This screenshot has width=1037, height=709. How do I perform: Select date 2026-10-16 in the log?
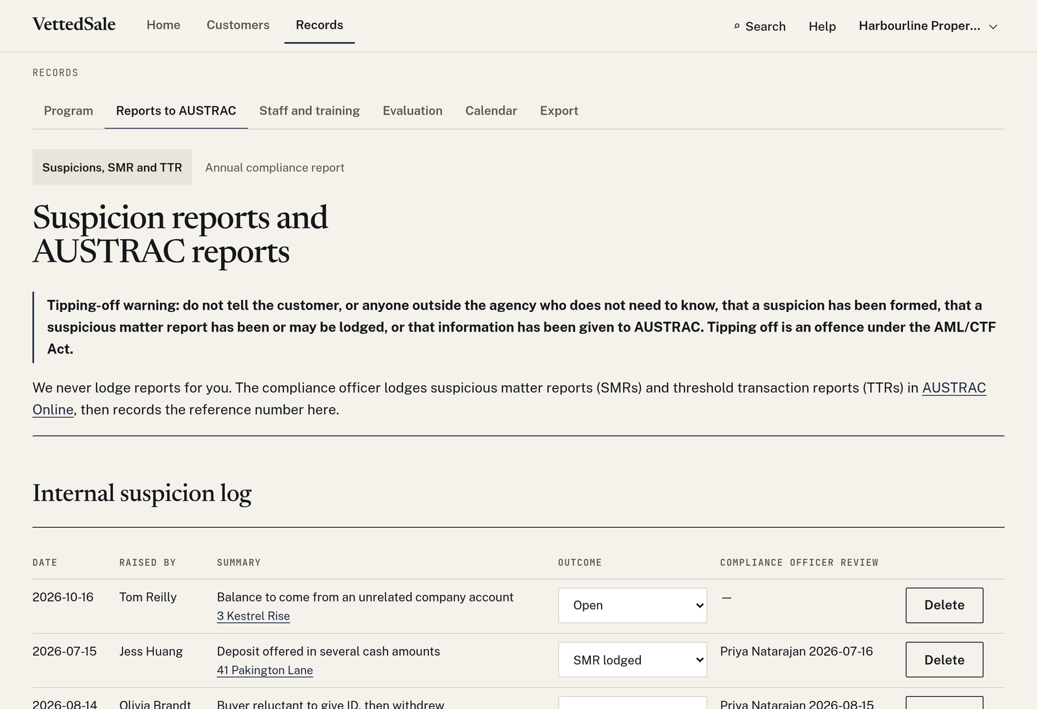pyautogui.click(x=63, y=597)
